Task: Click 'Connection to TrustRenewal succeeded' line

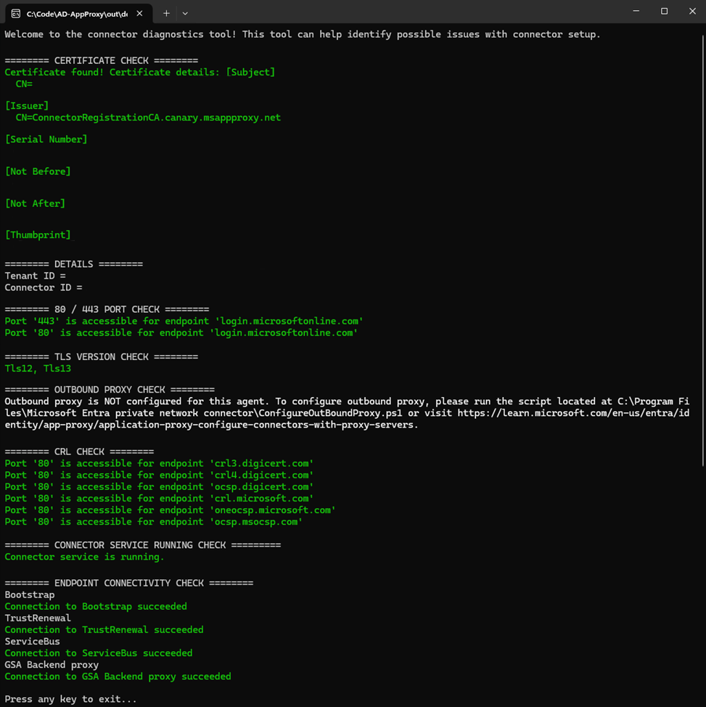Action: (104, 630)
